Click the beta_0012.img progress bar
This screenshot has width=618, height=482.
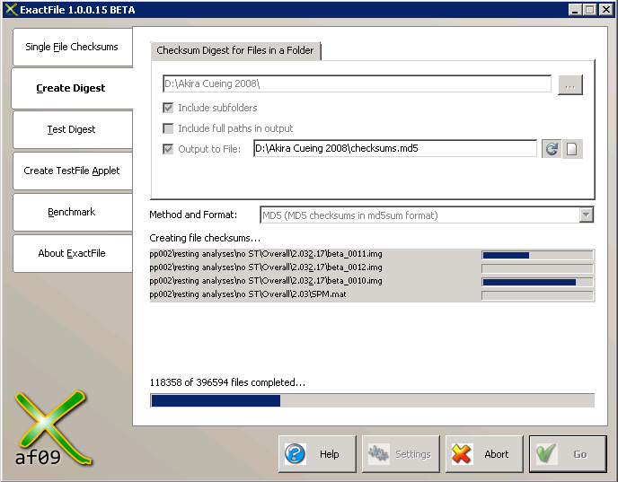tap(537, 268)
